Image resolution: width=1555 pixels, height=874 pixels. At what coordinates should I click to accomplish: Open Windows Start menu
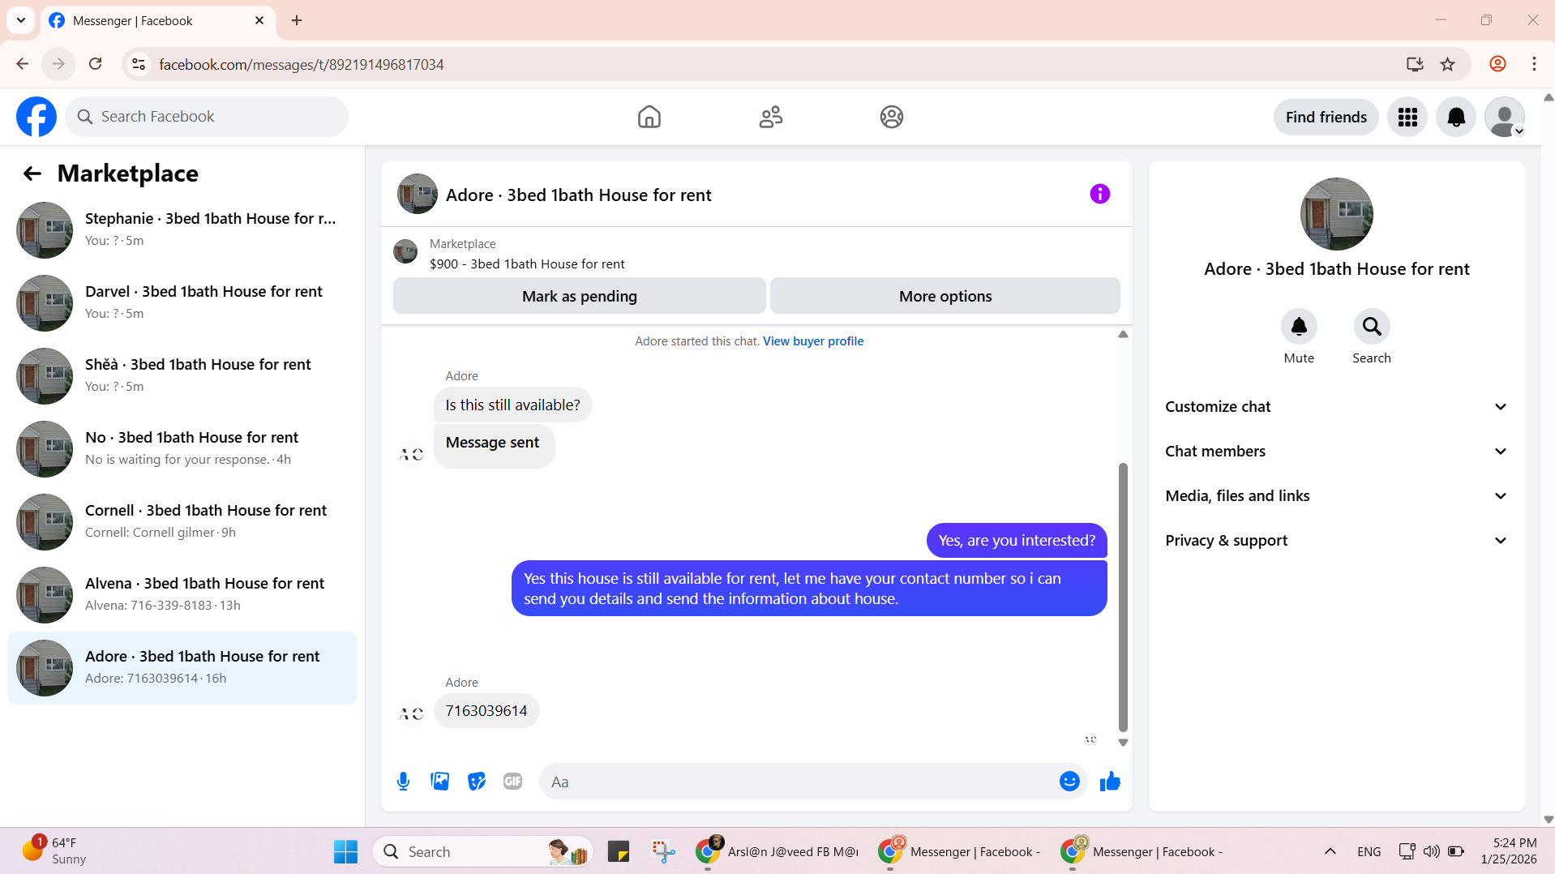345,851
